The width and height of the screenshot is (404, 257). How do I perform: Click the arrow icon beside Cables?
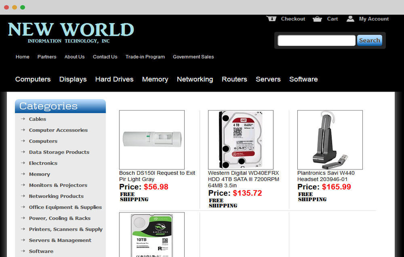[x=23, y=119]
